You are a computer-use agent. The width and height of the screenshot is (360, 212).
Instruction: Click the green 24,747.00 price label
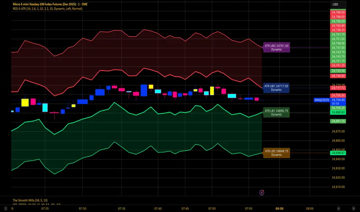[338, 48]
